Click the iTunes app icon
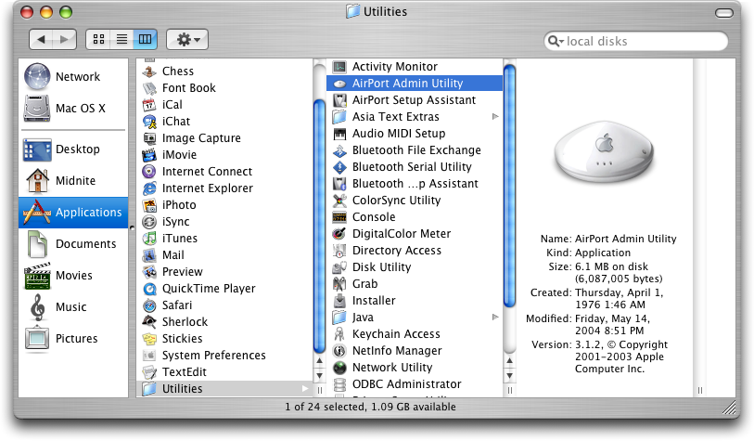 [149, 239]
